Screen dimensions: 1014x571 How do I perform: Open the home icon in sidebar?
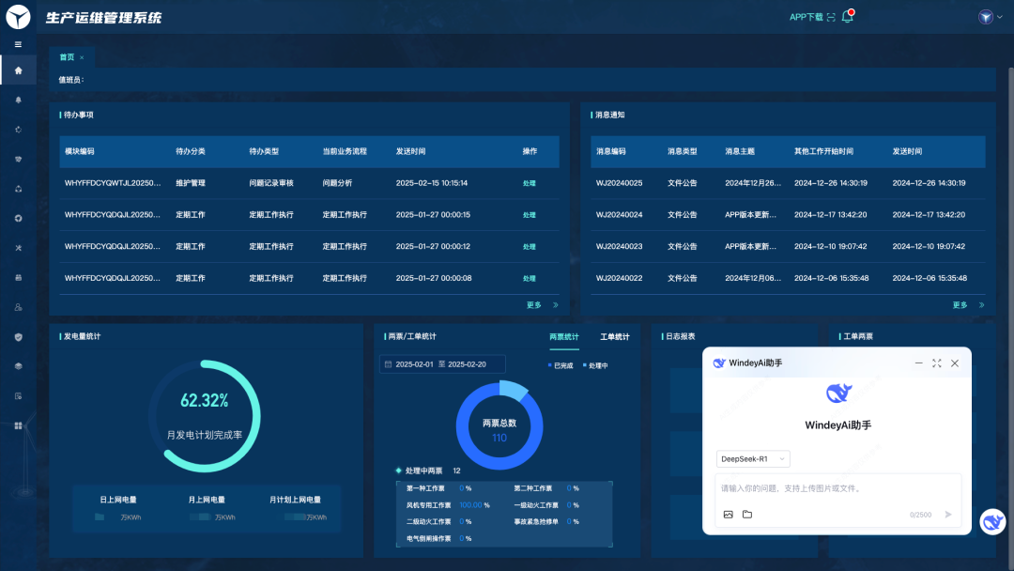(18, 70)
